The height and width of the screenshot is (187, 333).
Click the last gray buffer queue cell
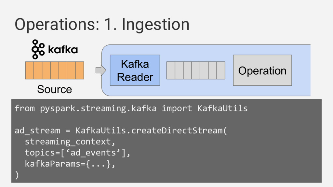tap(221, 70)
